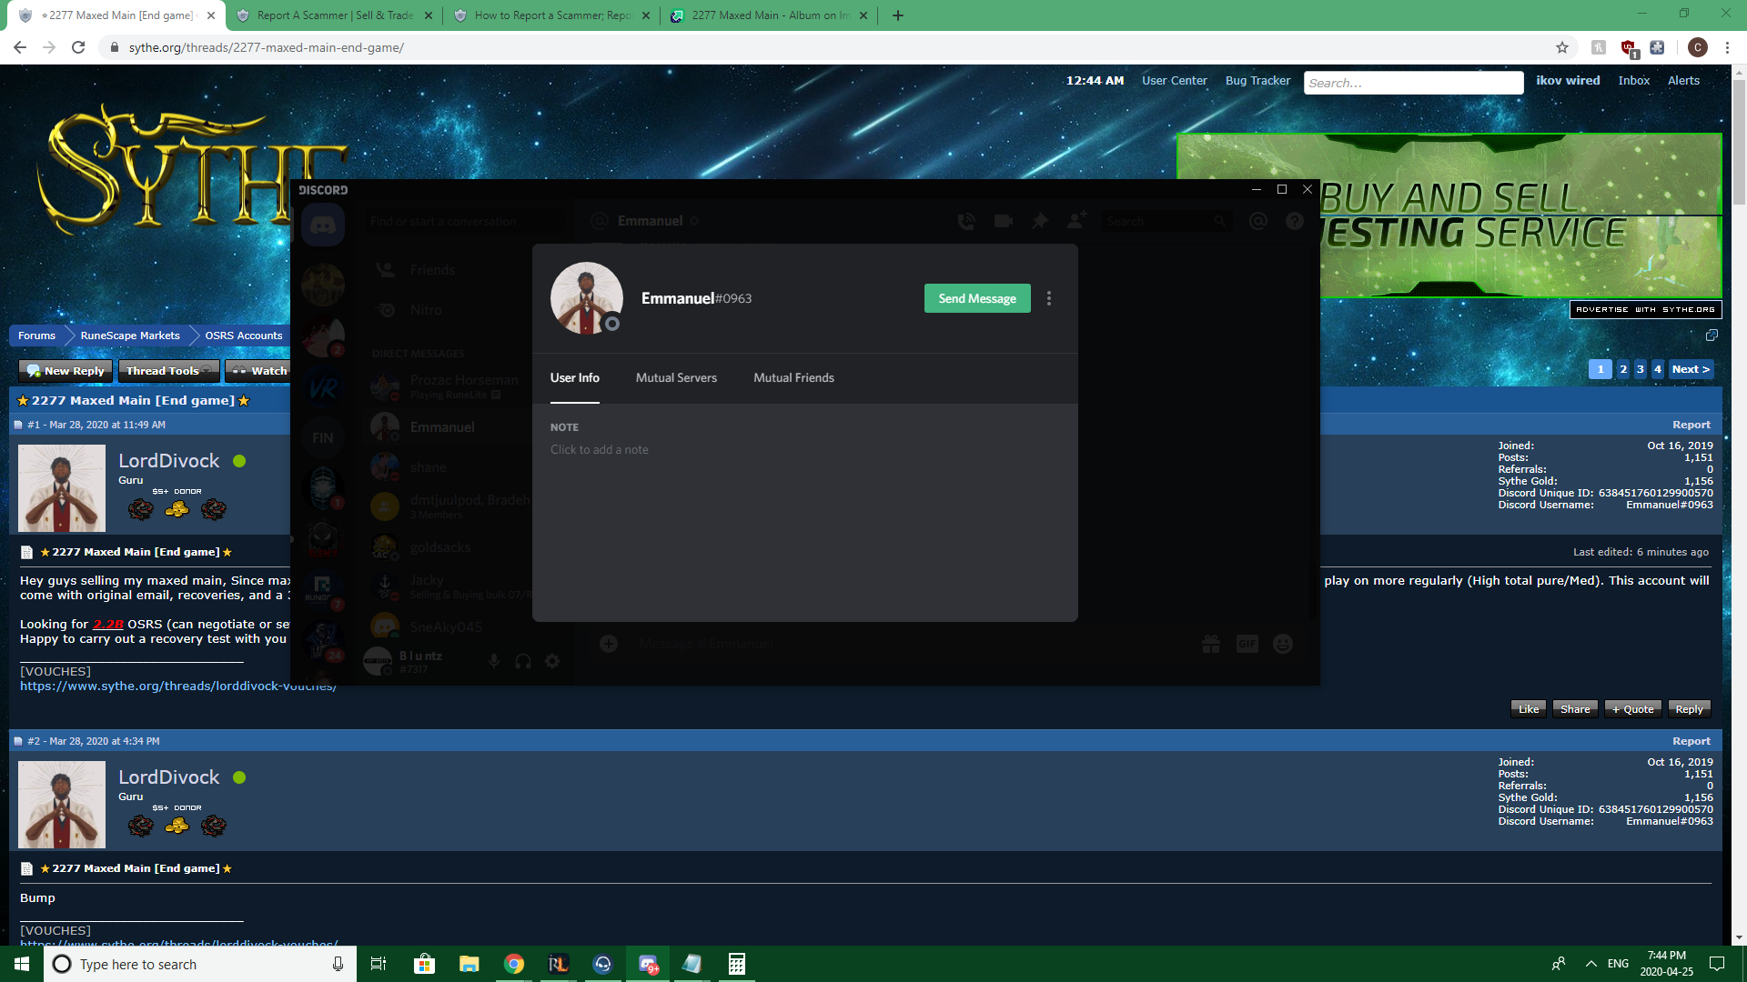
Task: Like the first post
Action: coord(1529,709)
